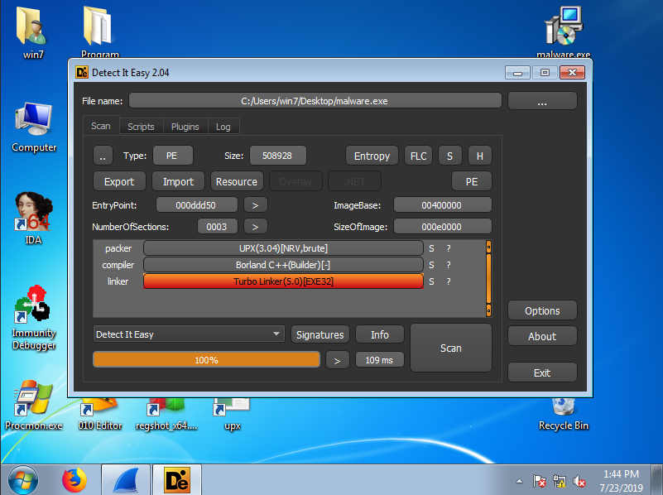Image resolution: width=663 pixels, height=495 pixels.
Task: Launch the Immunity Debugger shortcut
Action: pos(34,318)
